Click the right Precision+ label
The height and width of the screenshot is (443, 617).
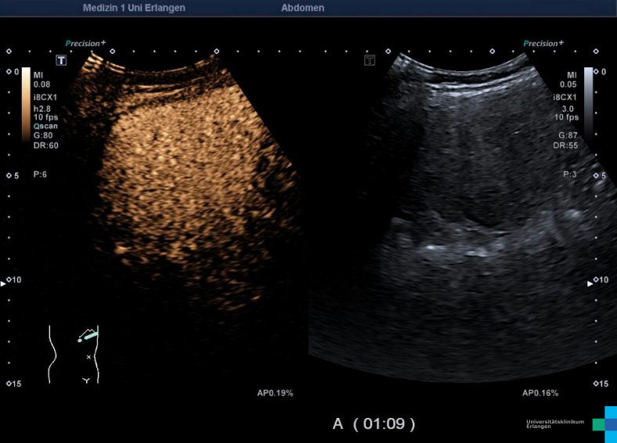543,44
